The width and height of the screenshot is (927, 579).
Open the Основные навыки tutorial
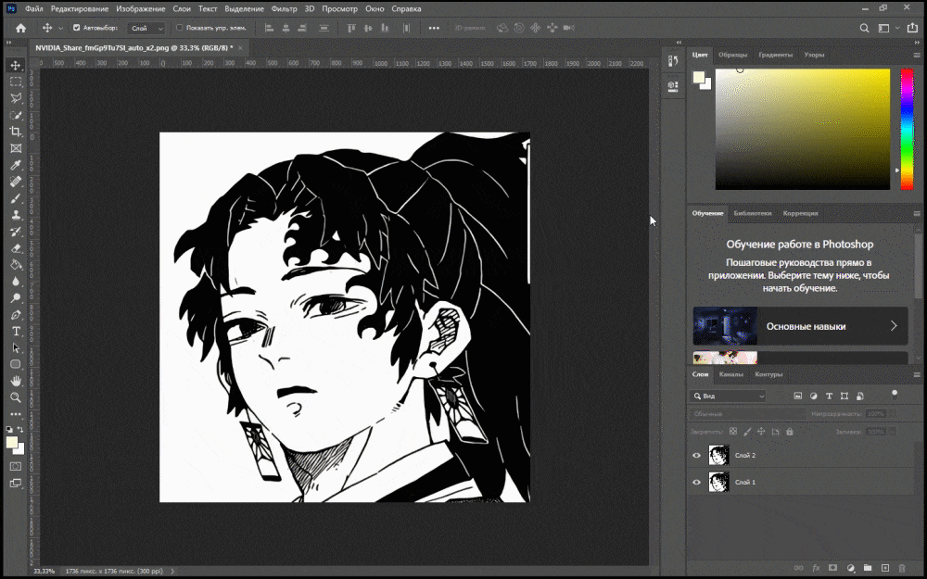click(x=801, y=325)
